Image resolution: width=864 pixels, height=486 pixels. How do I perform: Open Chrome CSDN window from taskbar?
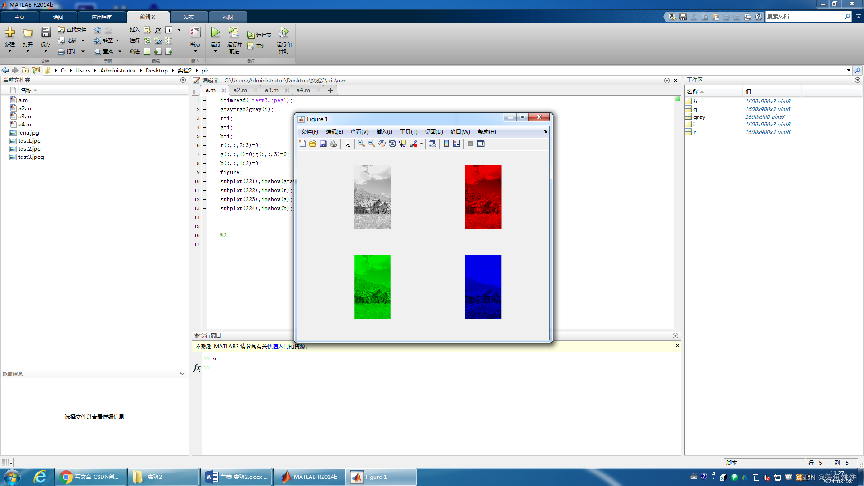pyautogui.click(x=90, y=477)
